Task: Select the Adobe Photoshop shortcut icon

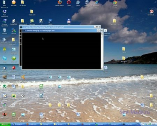Action: tap(50, 21)
